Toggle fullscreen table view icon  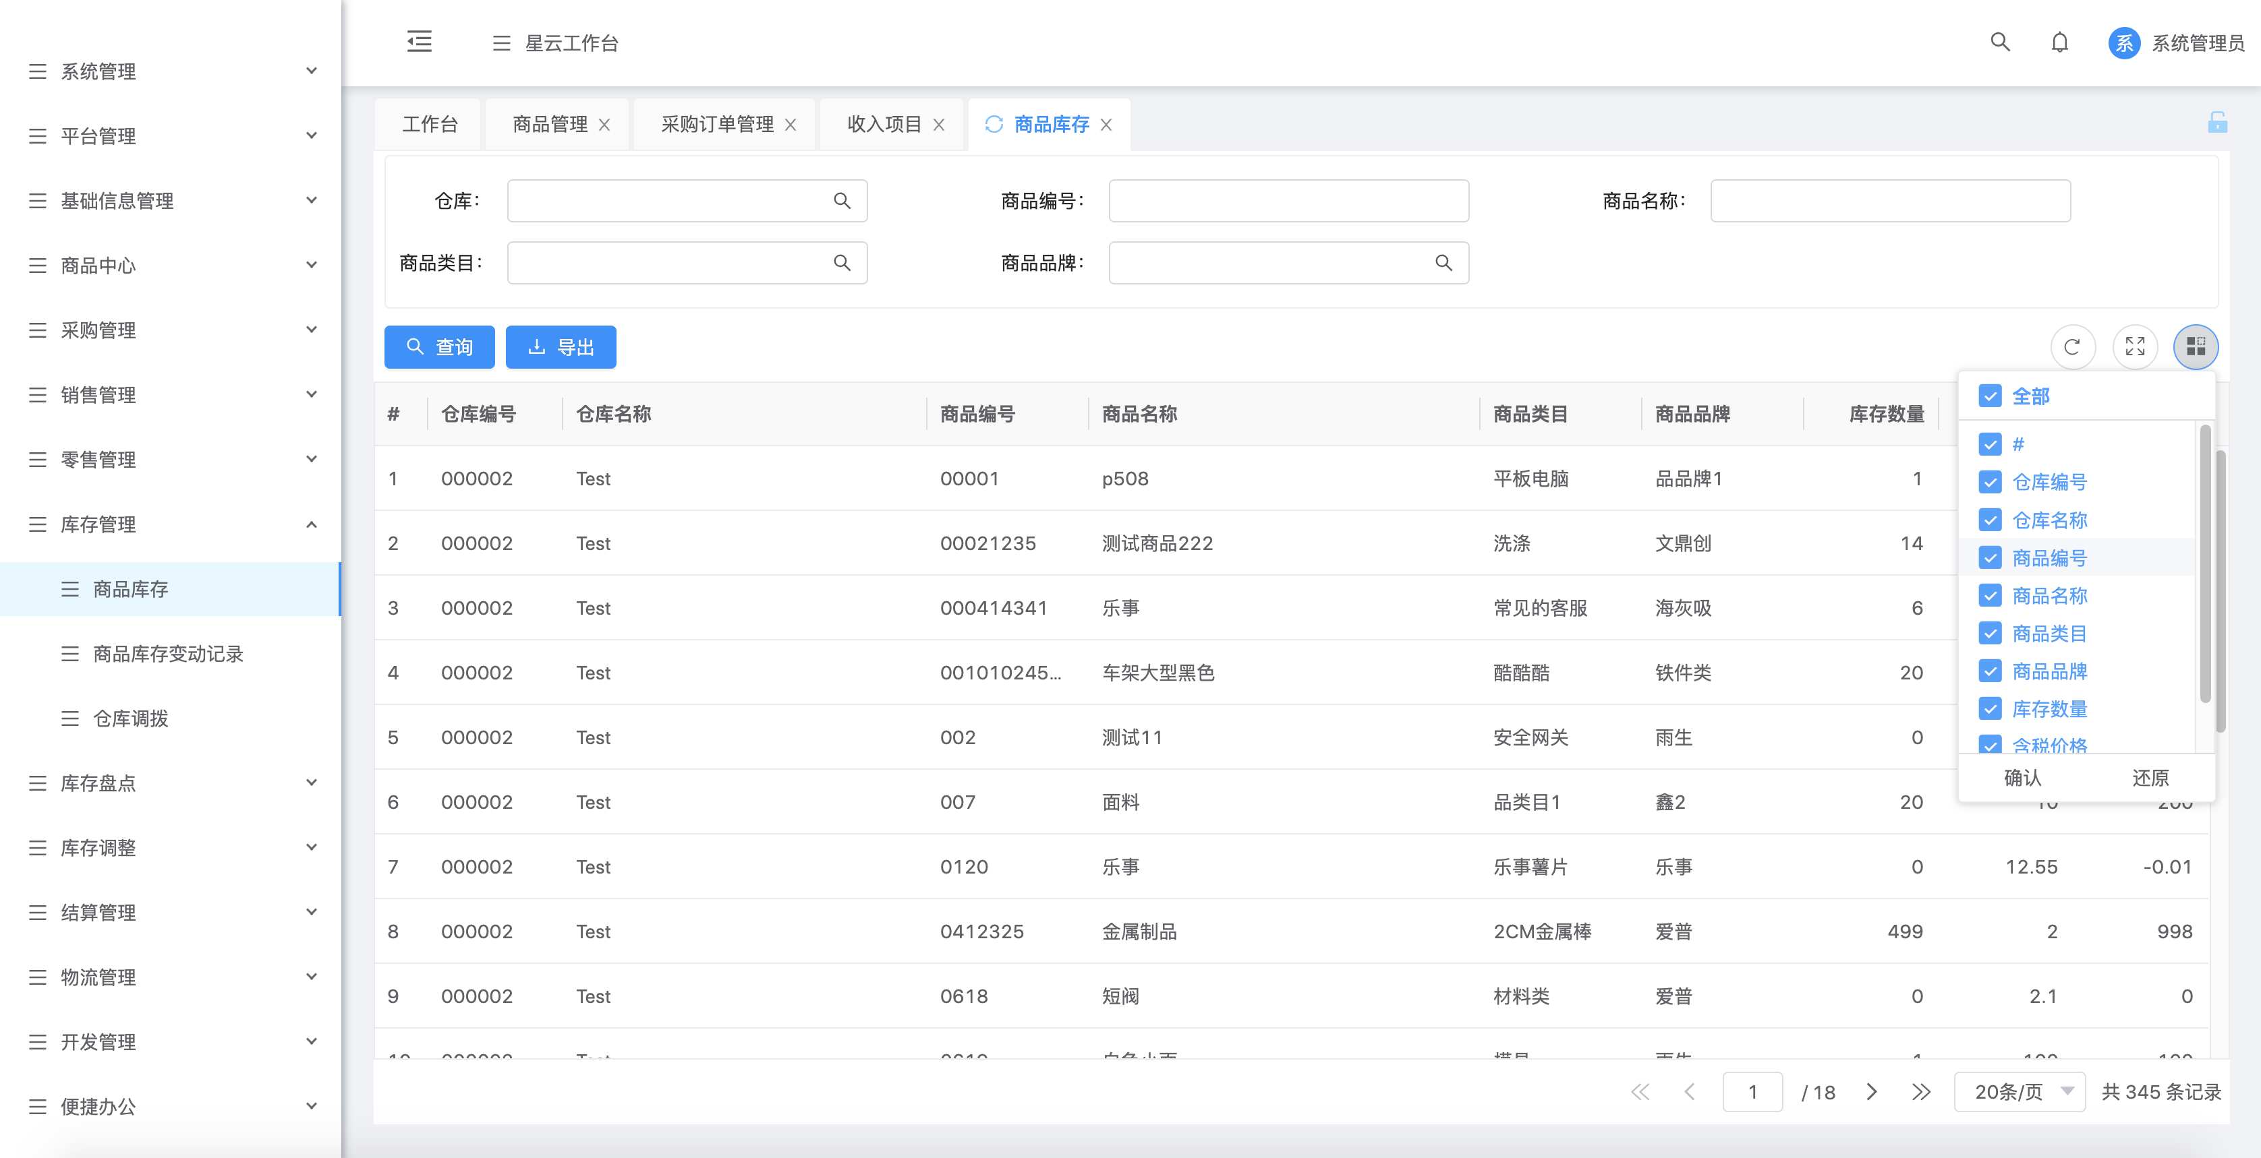[2135, 346]
